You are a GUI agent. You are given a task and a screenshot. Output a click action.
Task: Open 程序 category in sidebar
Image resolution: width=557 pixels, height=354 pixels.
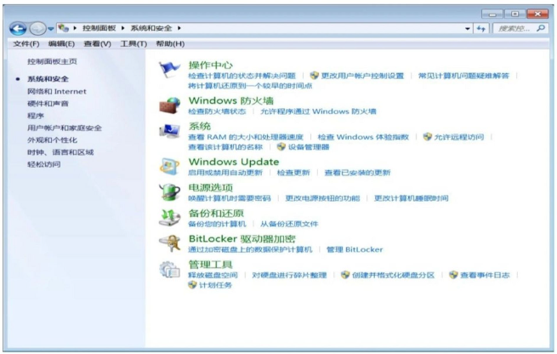[x=36, y=116]
